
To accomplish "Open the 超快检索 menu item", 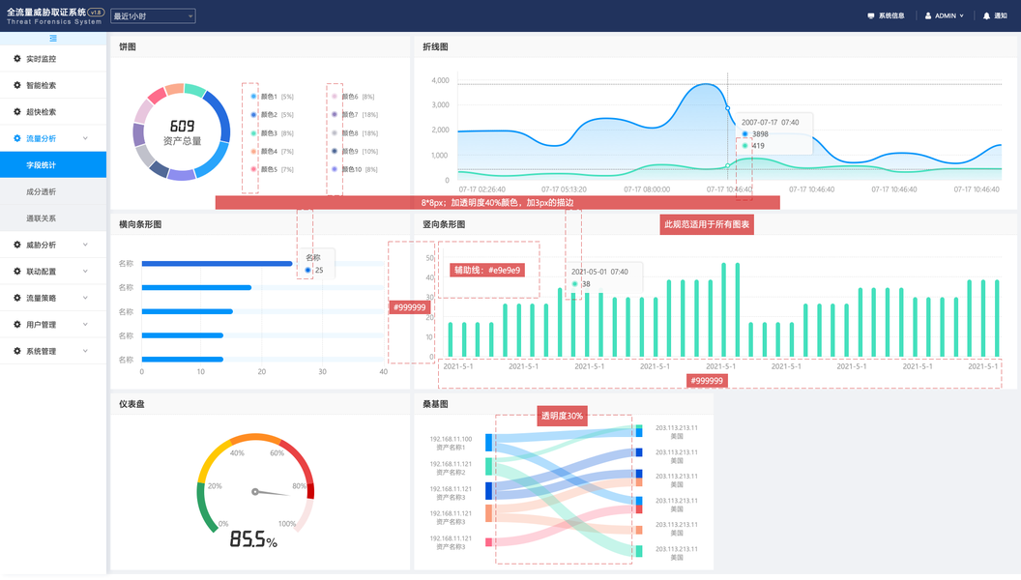I will 53,112.
